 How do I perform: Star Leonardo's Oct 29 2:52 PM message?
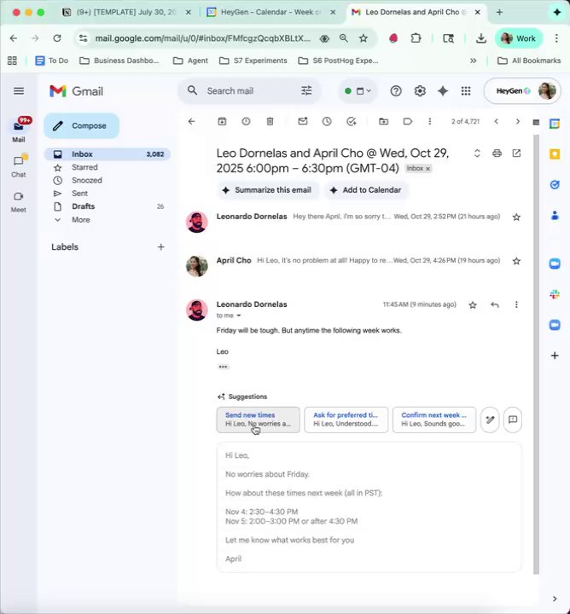click(x=516, y=217)
